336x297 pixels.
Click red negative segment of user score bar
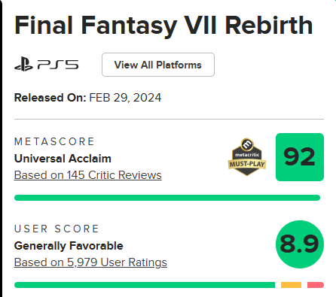pyautogui.click(x=316, y=285)
